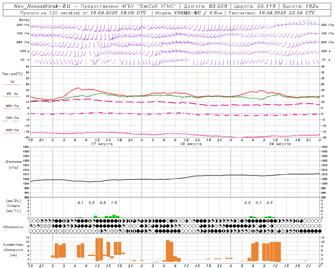Screen dimensions: 335x268
Task: Click the Облачность cloud cover label
Action: click(x=13, y=227)
